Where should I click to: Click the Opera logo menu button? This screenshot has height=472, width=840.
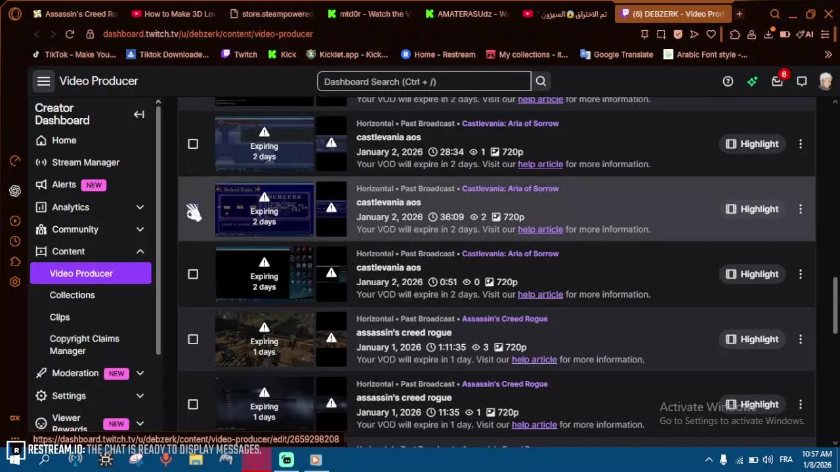tap(15, 14)
